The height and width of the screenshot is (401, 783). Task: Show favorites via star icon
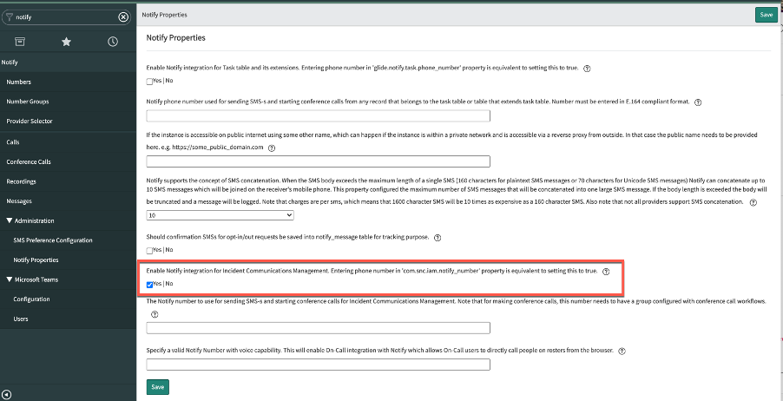coord(66,42)
